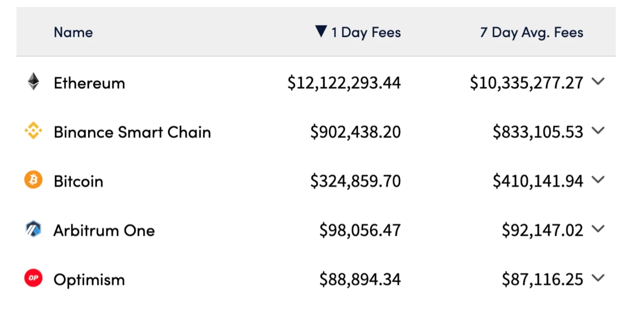Open the Optimism name link
The width and height of the screenshot is (634, 313).
89,280
